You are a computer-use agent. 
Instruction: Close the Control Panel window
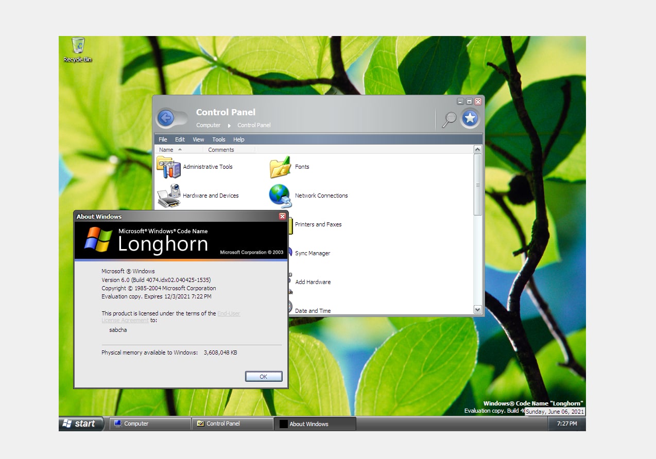click(478, 101)
